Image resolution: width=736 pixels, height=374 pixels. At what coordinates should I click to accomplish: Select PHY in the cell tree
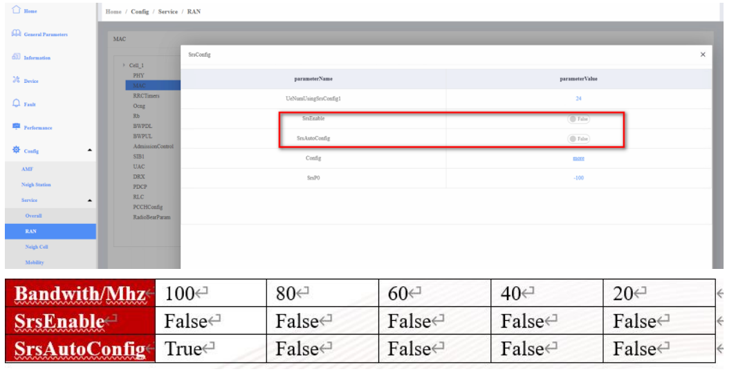click(x=138, y=74)
